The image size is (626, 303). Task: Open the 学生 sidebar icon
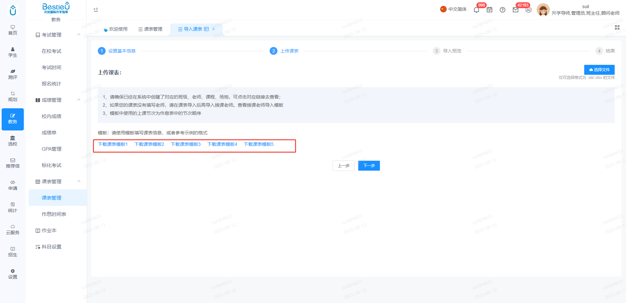[13, 52]
